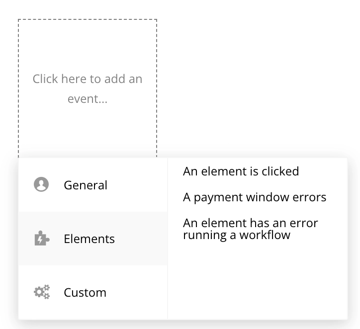360x329 pixels.
Task: Click the Elements puzzle piece icon
Action: (41, 239)
